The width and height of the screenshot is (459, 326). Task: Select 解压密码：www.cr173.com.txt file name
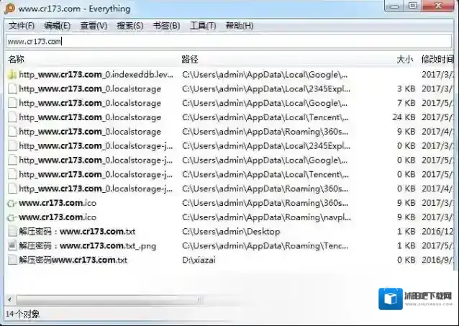click(x=77, y=232)
